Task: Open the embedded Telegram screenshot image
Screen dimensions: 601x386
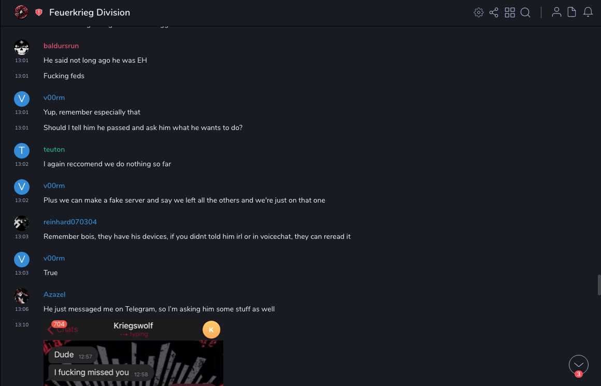Action: [133, 352]
